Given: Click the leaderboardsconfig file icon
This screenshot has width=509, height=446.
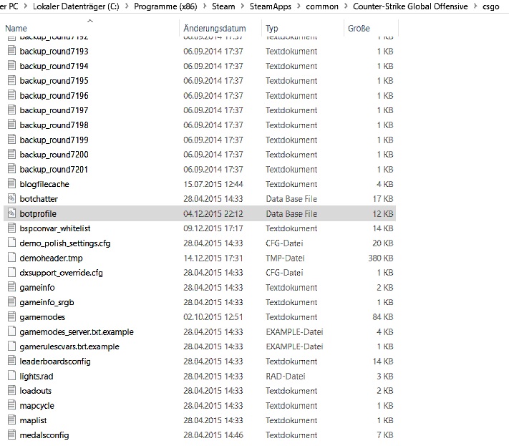Looking at the screenshot, I should point(11,361).
